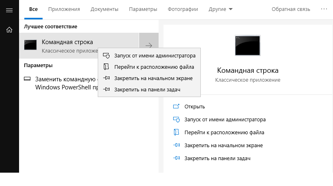Open the three-dots more options menu
This screenshot has width=333, height=186.
click(x=324, y=9)
